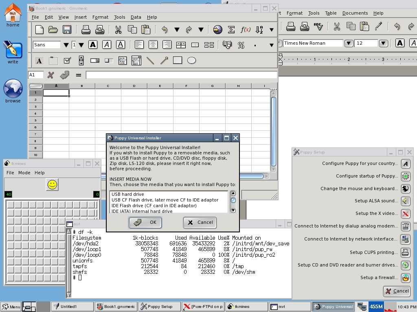The image size is (417, 312).
Task: Expand the Times New Roman font dropdown
Action: (x=349, y=43)
